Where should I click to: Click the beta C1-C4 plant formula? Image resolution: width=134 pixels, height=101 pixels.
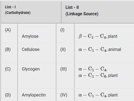coord(98,36)
